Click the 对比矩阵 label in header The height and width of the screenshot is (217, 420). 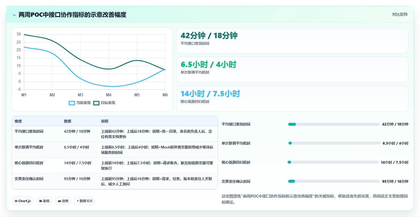400,14
